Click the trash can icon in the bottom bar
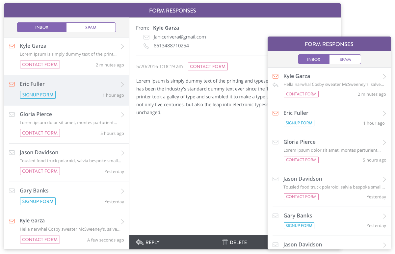395x254 pixels. coord(225,242)
